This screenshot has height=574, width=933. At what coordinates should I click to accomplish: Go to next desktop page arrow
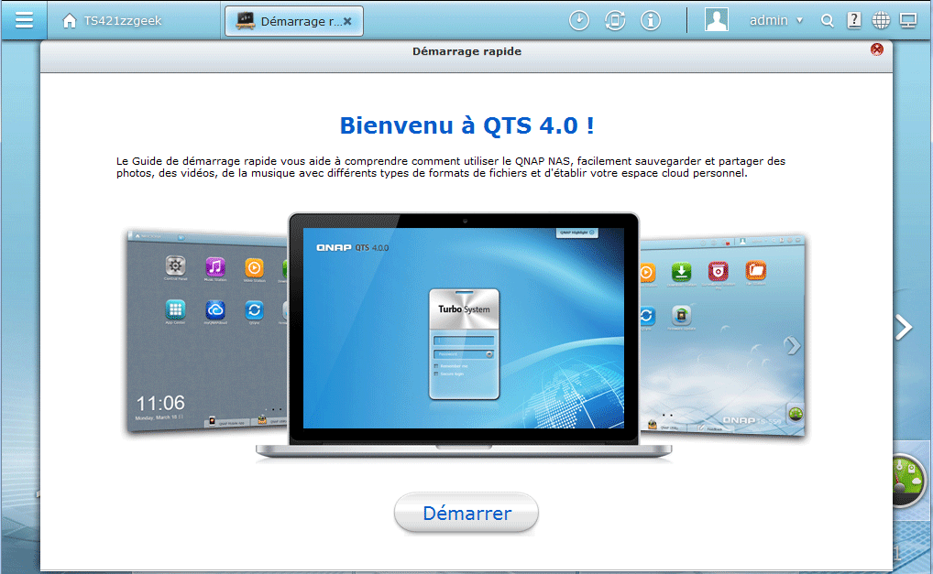[904, 327]
